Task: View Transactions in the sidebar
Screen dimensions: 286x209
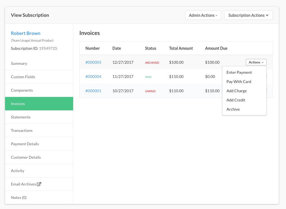Action: (39, 130)
